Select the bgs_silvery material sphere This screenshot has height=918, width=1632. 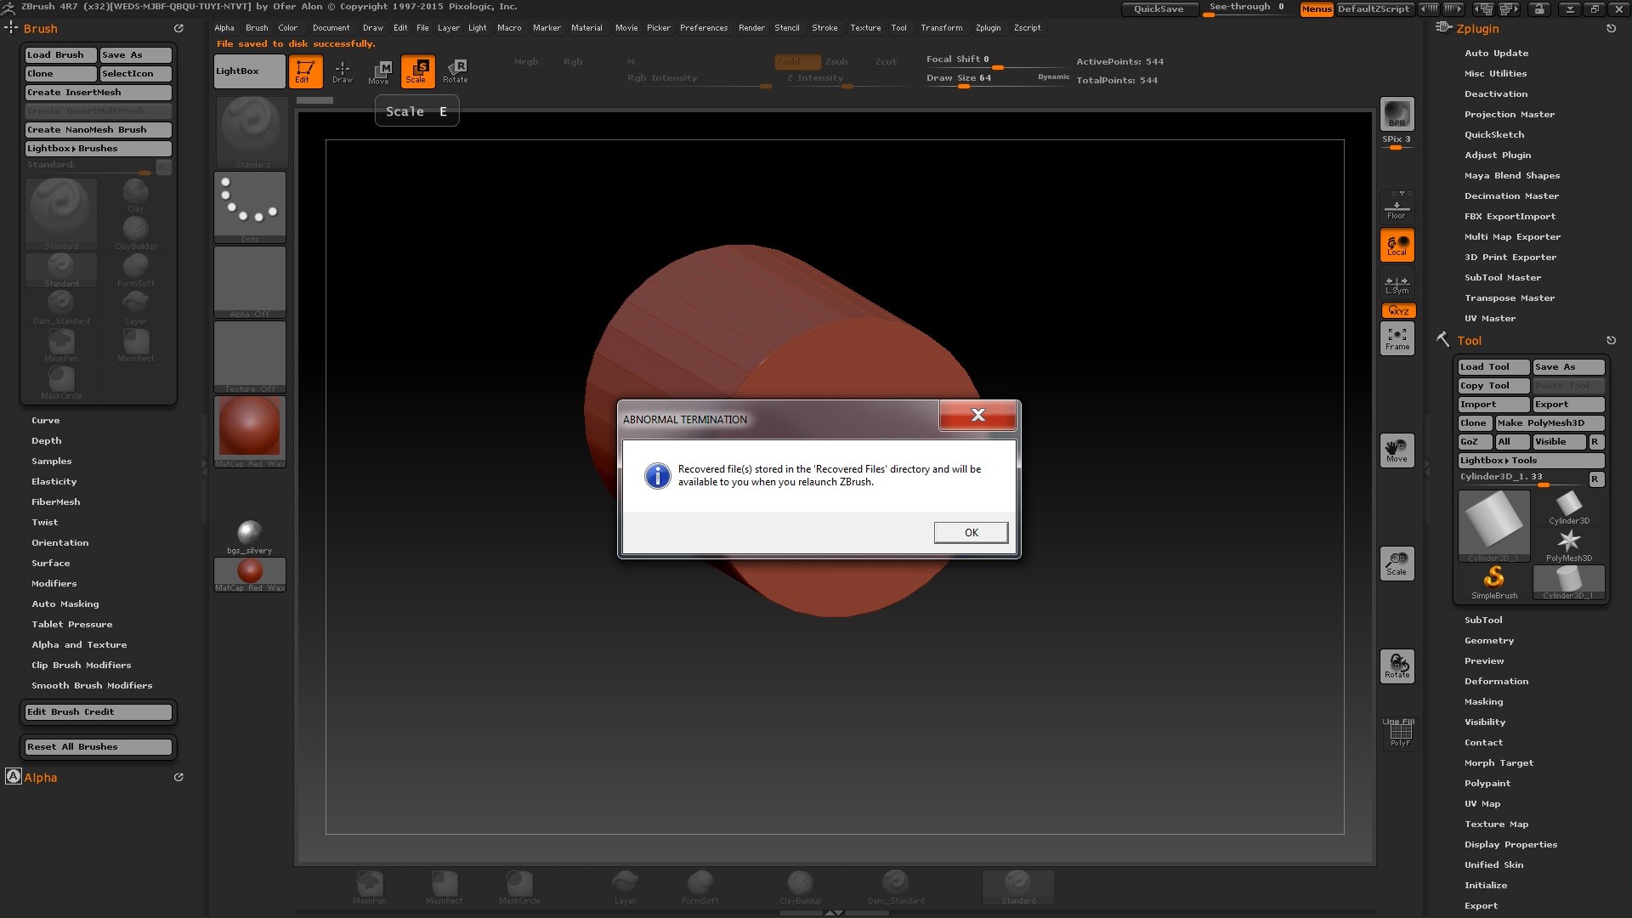point(250,537)
